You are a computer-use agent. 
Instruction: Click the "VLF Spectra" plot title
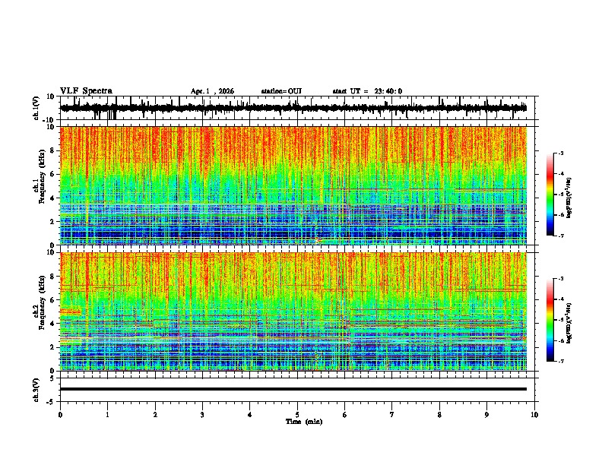[86, 91]
